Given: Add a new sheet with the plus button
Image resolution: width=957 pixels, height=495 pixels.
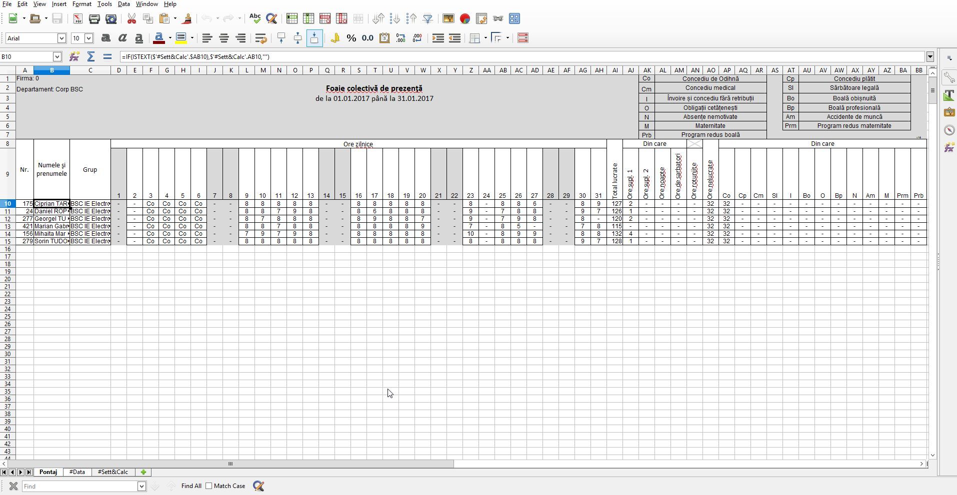Looking at the screenshot, I should point(143,472).
